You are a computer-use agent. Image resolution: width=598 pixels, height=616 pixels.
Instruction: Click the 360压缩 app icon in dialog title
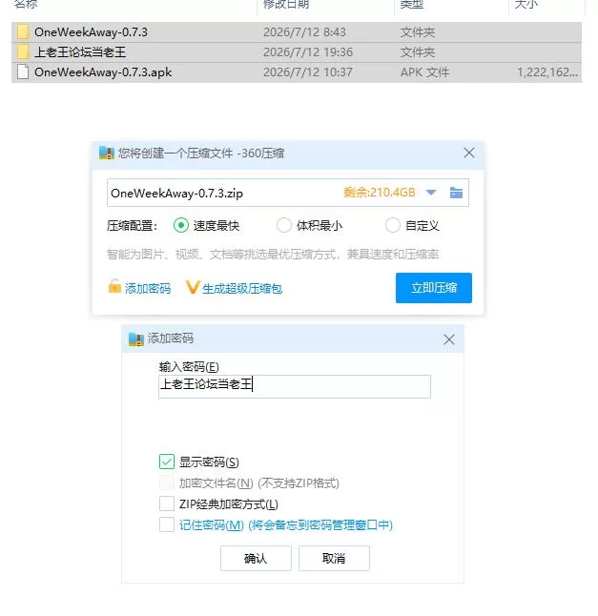coord(106,153)
